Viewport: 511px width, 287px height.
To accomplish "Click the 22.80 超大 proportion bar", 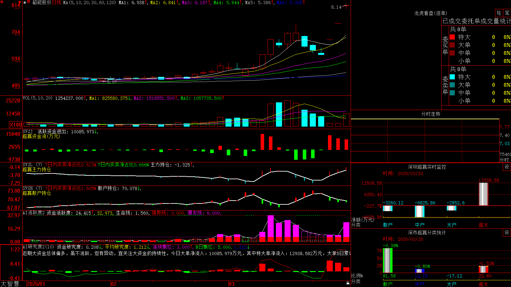I will [484, 269].
